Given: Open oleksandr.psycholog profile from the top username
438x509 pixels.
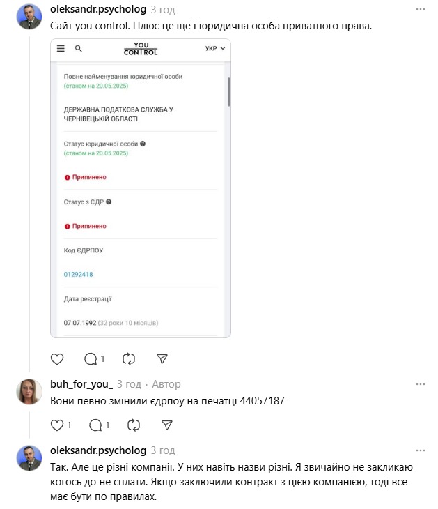Looking at the screenshot, I should 98,10.
